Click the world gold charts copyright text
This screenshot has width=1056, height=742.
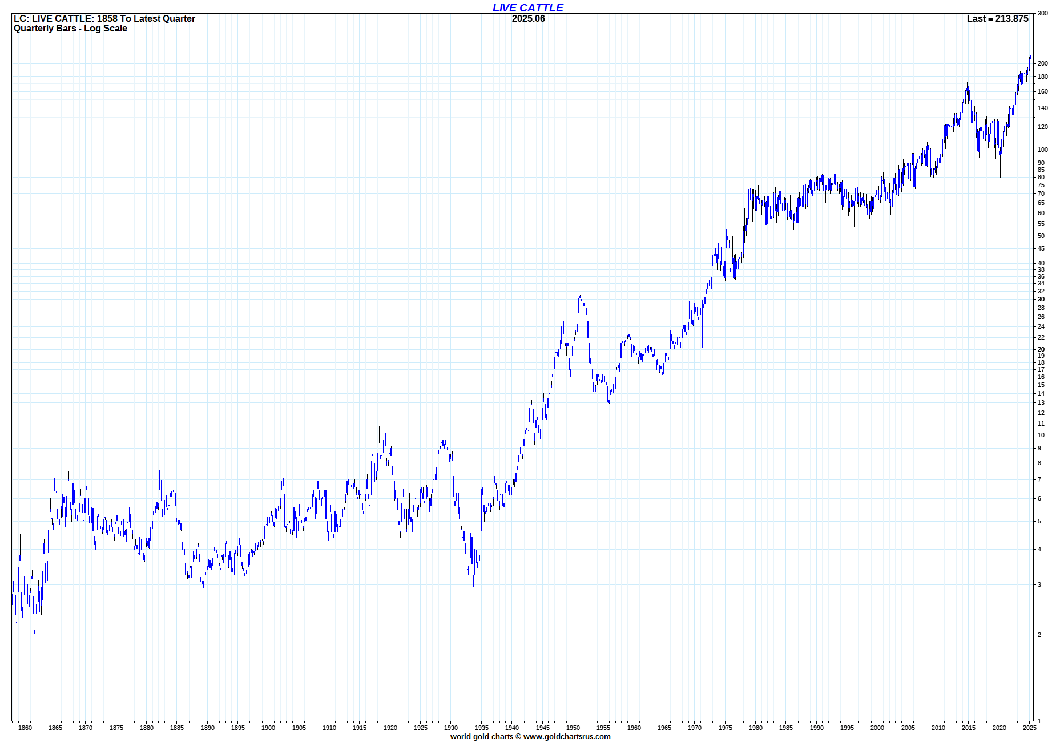pyautogui.click(x=530, y=736)
